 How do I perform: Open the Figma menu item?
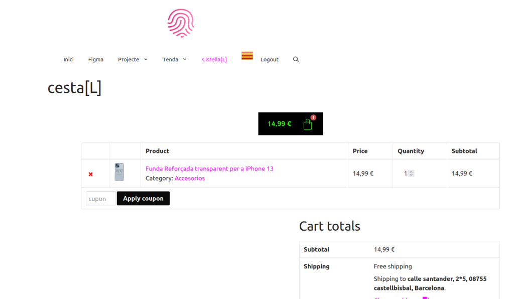pos(95,59)
